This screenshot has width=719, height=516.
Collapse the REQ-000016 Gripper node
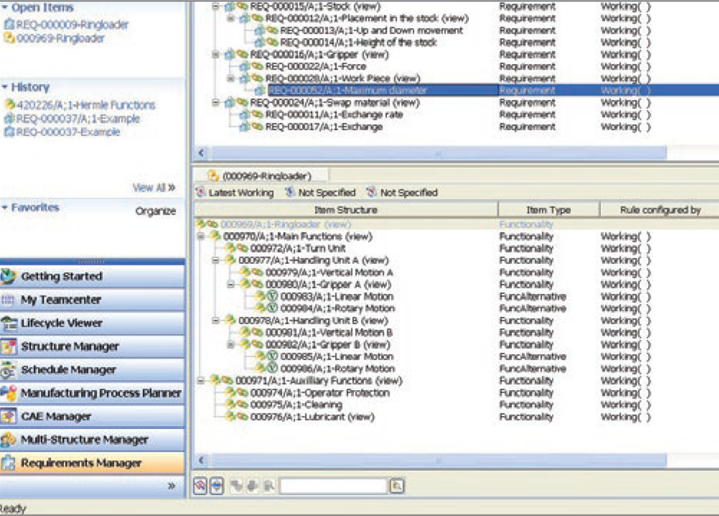pos(216,55)
